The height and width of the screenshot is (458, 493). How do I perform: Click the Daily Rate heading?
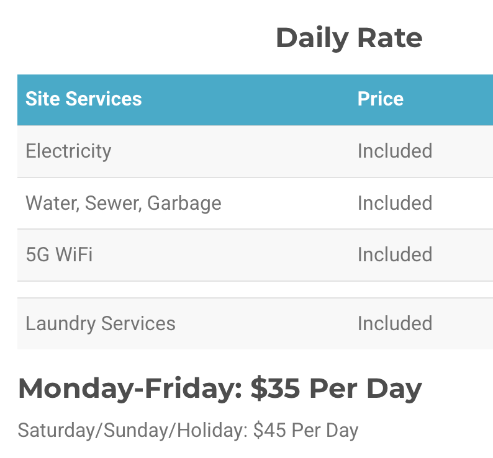coord(348,38)
